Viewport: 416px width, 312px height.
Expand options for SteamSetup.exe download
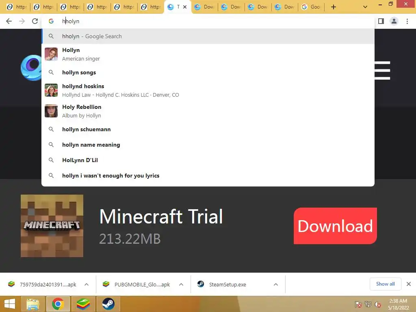276,284
